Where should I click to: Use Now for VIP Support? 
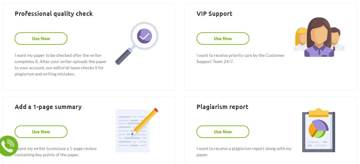point(223,39)
